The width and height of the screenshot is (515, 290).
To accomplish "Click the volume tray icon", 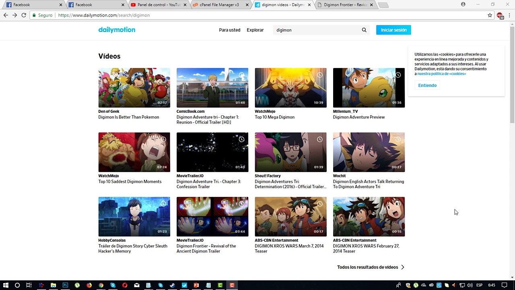I will [x=470, y=285].
